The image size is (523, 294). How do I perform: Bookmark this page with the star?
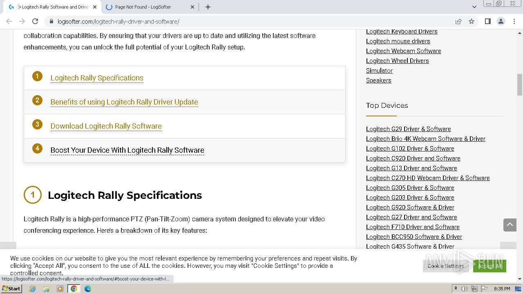point(472,21)
